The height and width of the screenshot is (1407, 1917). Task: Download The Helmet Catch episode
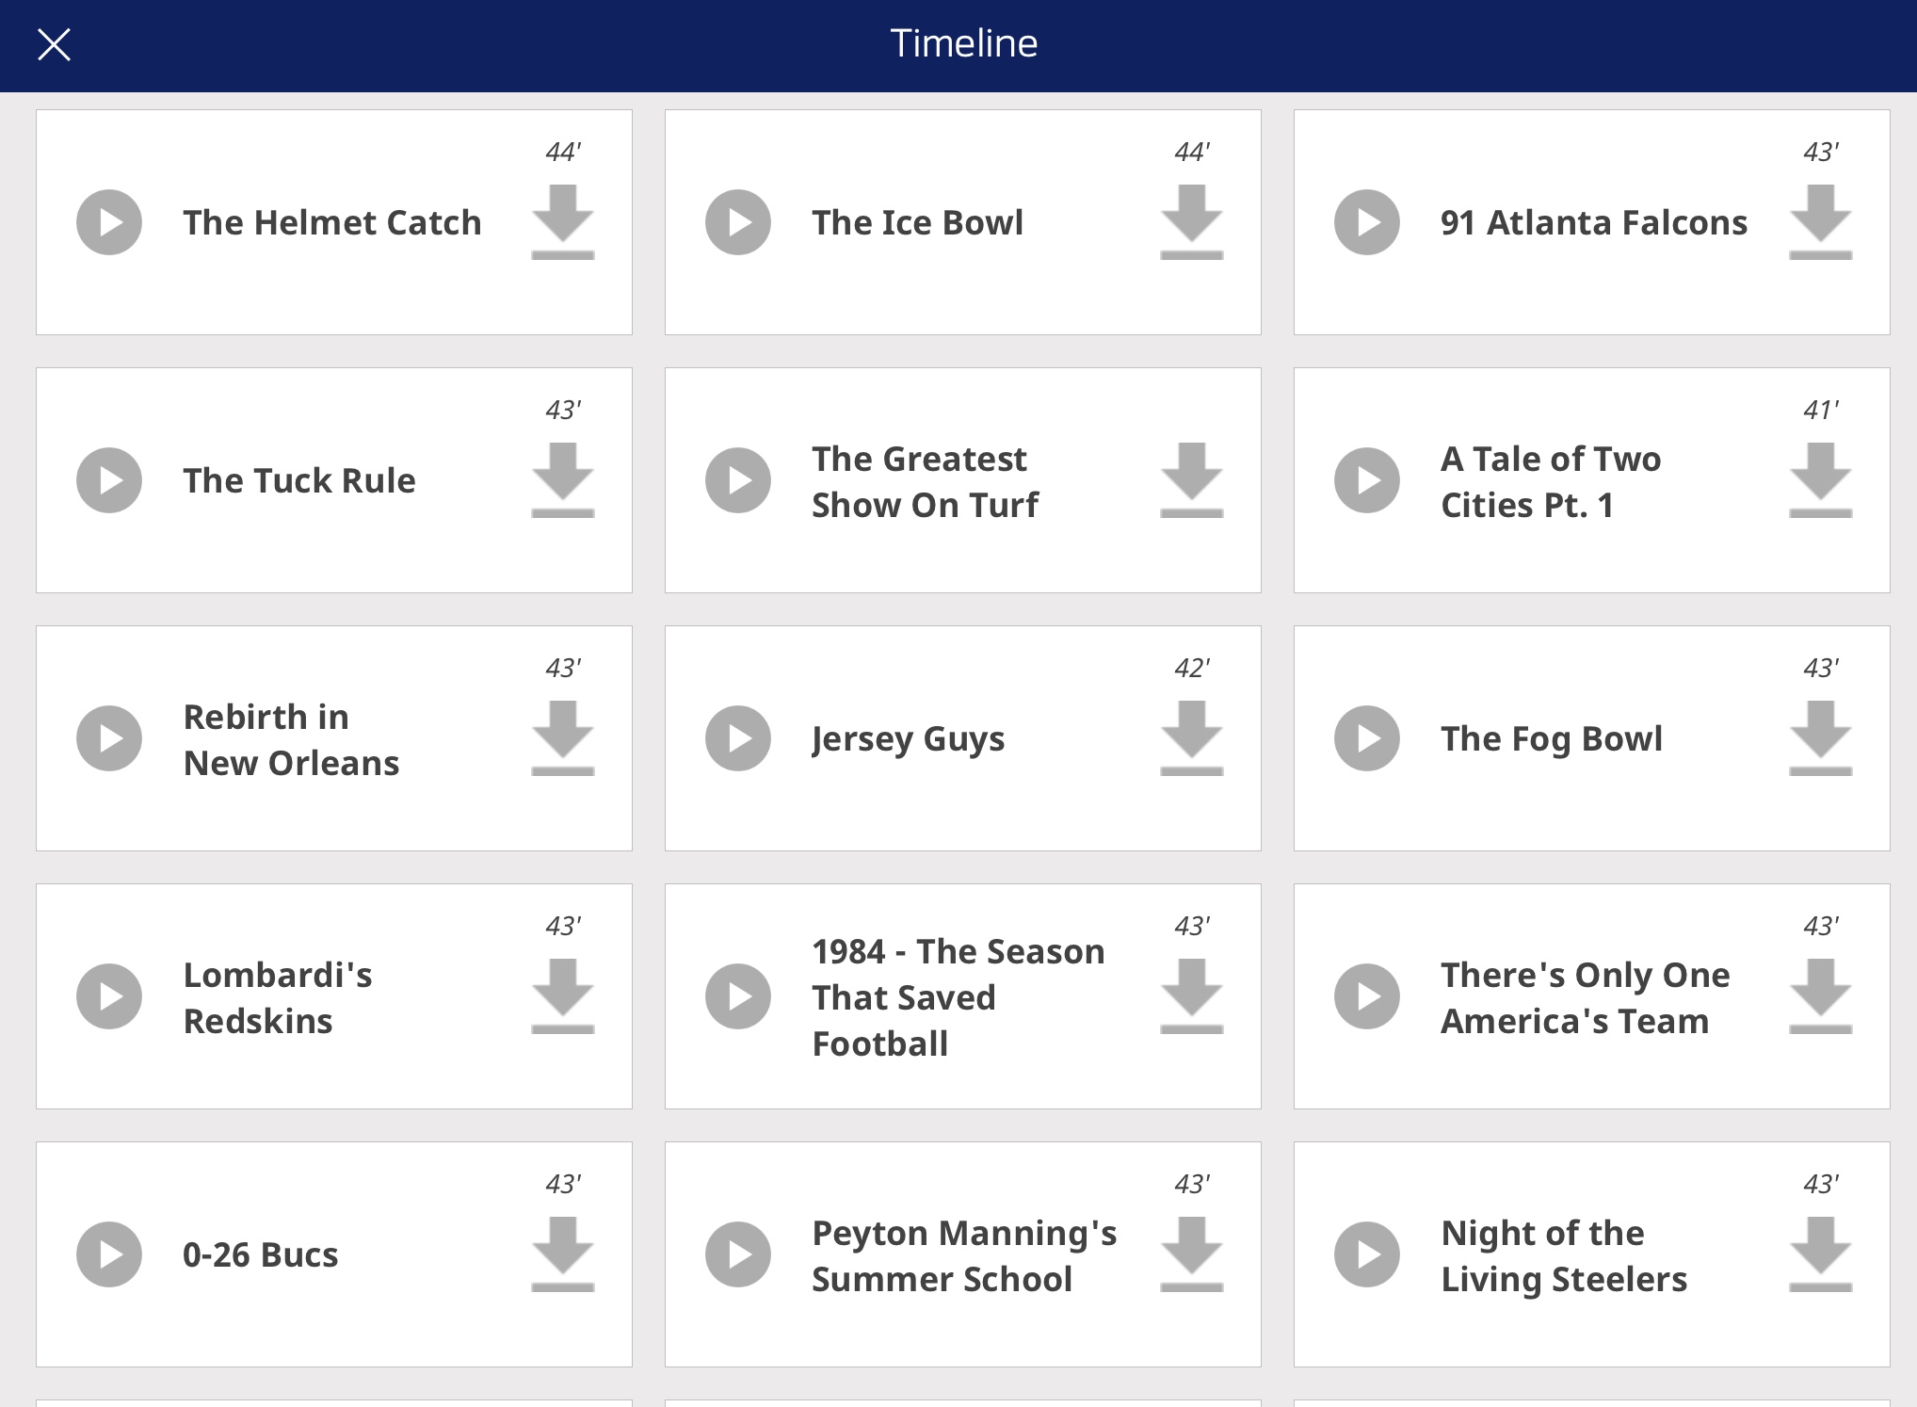562,222
